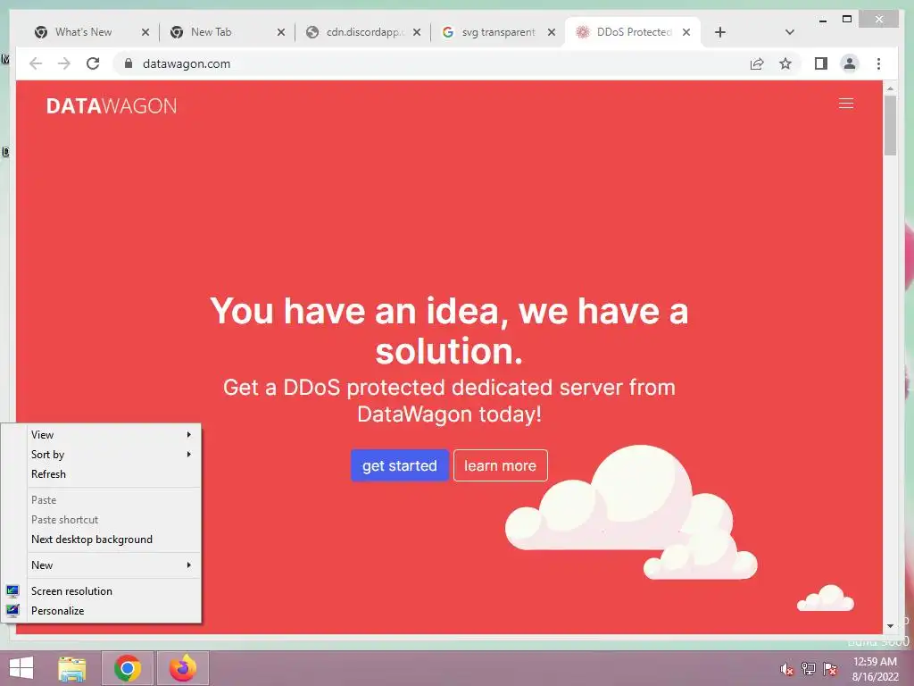Click the learn more button

point(500,465)
